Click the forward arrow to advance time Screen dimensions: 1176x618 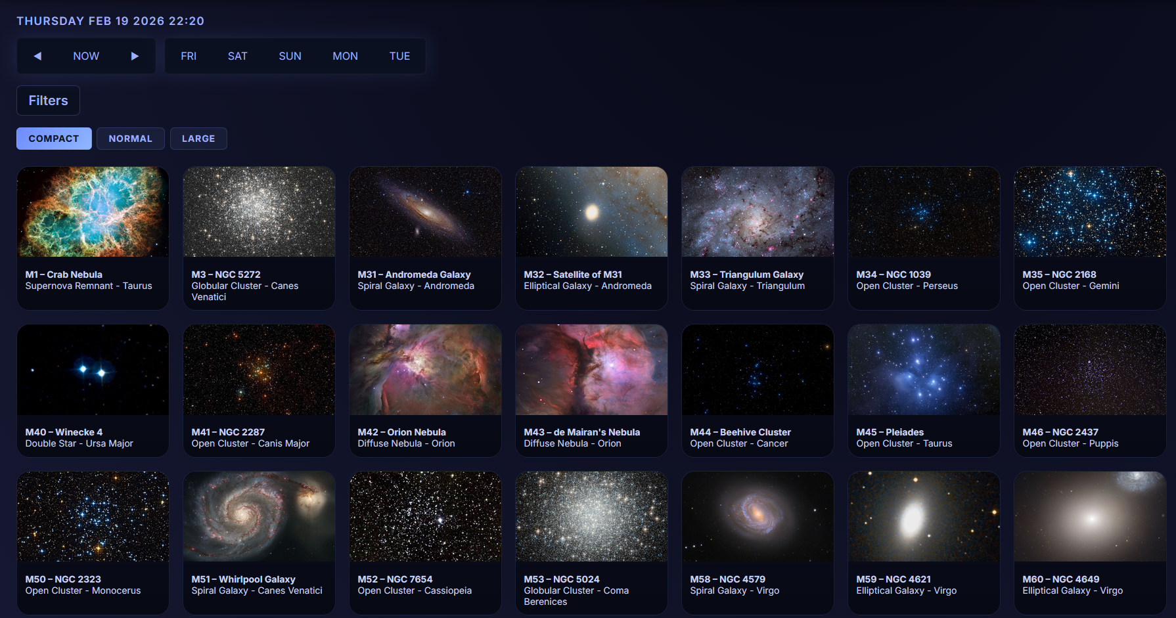pos(135,56)
